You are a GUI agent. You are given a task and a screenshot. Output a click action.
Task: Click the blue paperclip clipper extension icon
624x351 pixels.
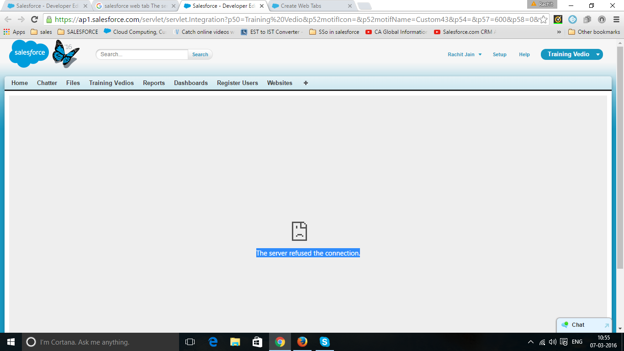coord(572,20)
